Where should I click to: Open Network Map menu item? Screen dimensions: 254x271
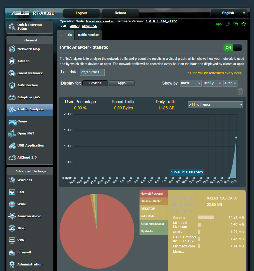tap(30, 49)
